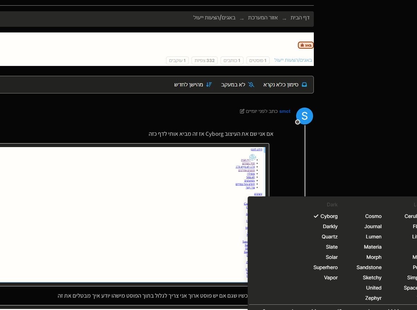
Task: Click the sort-descending arrows icon
Action: 209,85
